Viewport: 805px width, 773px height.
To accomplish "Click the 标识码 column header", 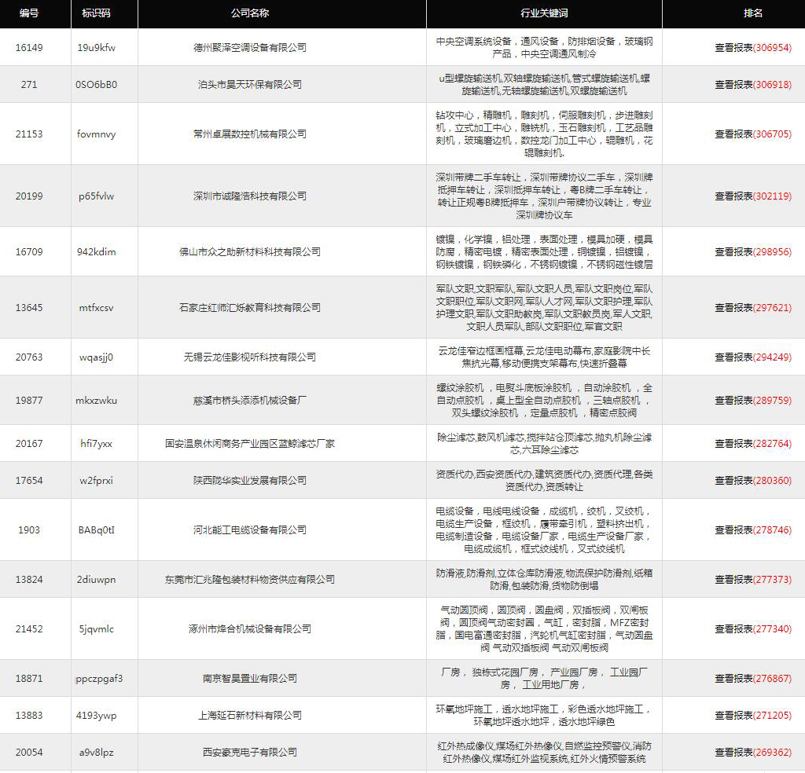I will click(x=97, y=13).
